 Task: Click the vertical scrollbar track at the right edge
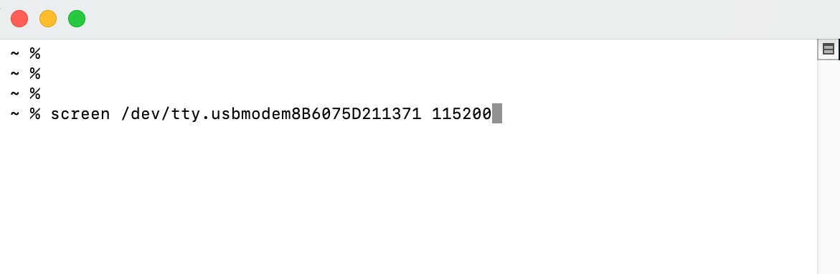click(x=829, y=166)
